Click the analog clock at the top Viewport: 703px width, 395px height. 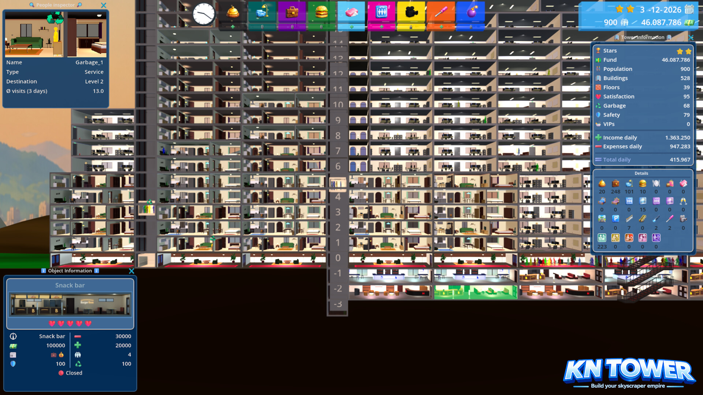click(x=204, y=14)
